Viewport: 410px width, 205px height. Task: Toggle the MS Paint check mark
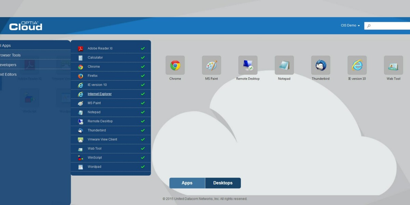click(x=143, y=103)
